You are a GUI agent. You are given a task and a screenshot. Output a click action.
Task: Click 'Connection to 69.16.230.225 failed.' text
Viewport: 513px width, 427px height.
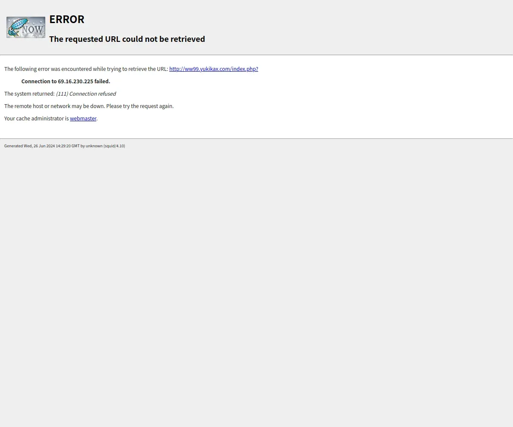[x=66, y=81]
